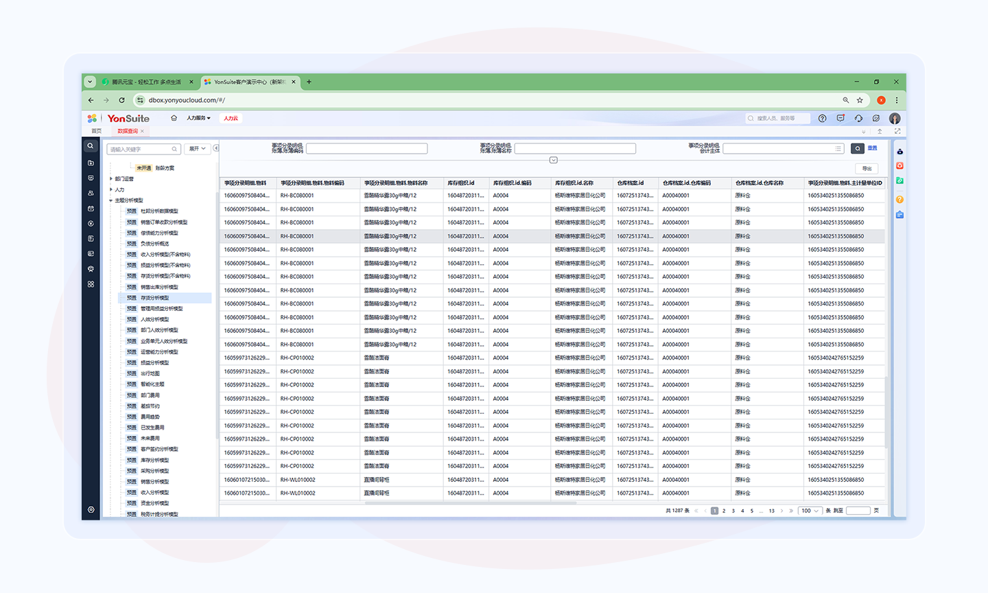Open the messages icon with red dot
Viewport: 988px width, 593px height.
point(840,119)
